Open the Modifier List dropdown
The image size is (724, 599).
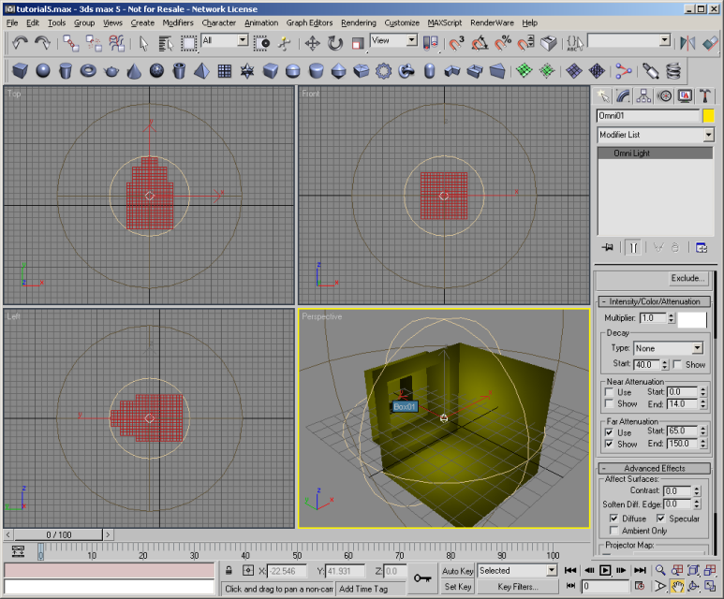pos(708,136)
